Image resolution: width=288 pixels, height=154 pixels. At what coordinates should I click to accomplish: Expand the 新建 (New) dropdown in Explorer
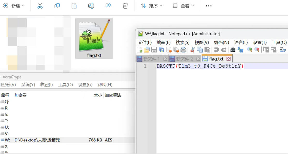click(x=14, y=6)
